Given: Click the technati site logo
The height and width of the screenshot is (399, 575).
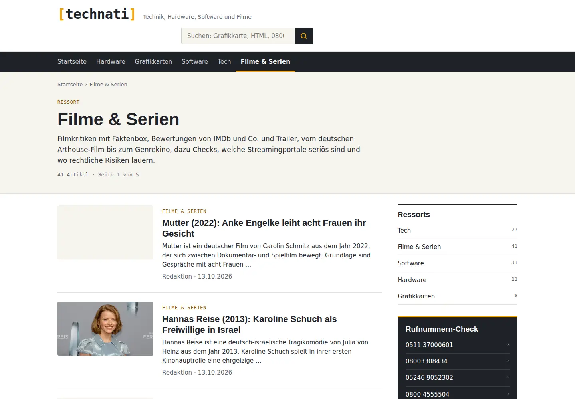Looking at the screenshot, I should pos(97,14).
